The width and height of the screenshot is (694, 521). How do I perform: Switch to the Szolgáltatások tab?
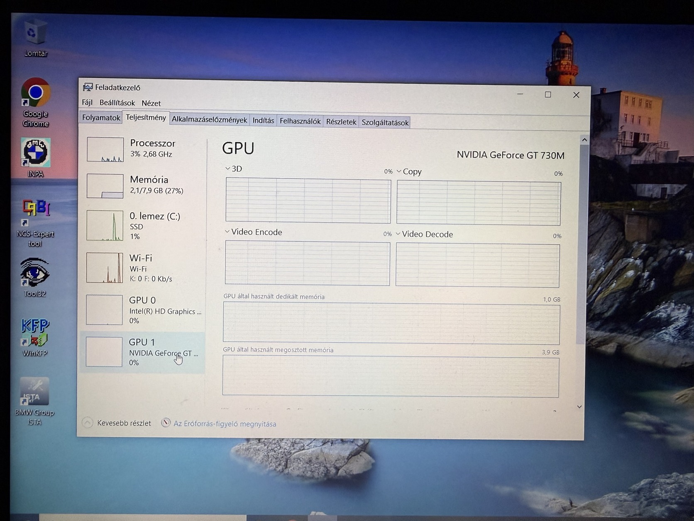click(x=385, y=122)
